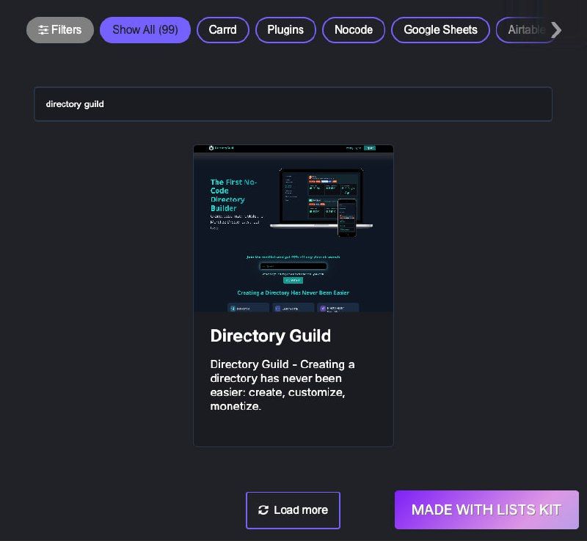This screenshot has width=587, height=541.
Task: Filter by Plugins category
Action: [x=285, y=30]
